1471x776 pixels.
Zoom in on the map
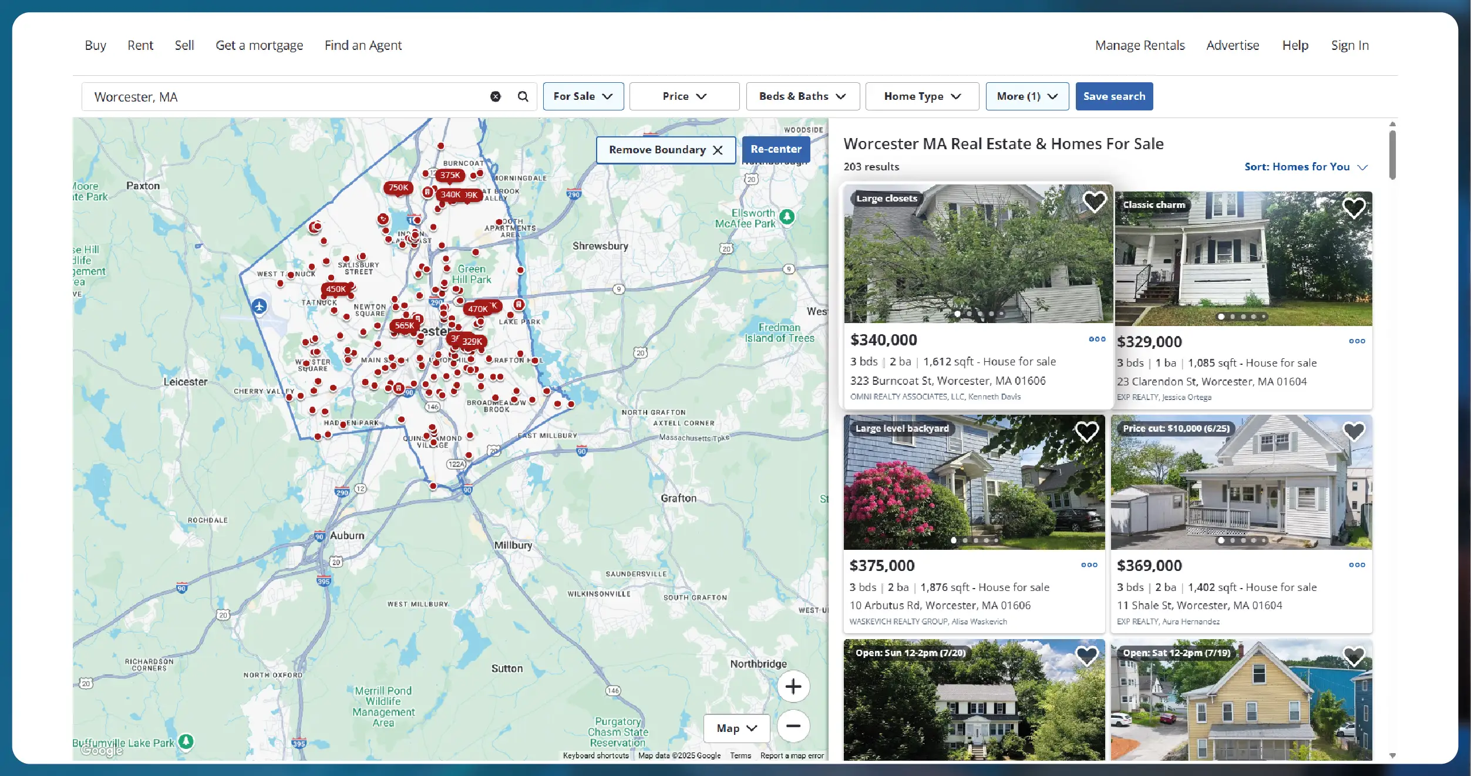(793, 686)
